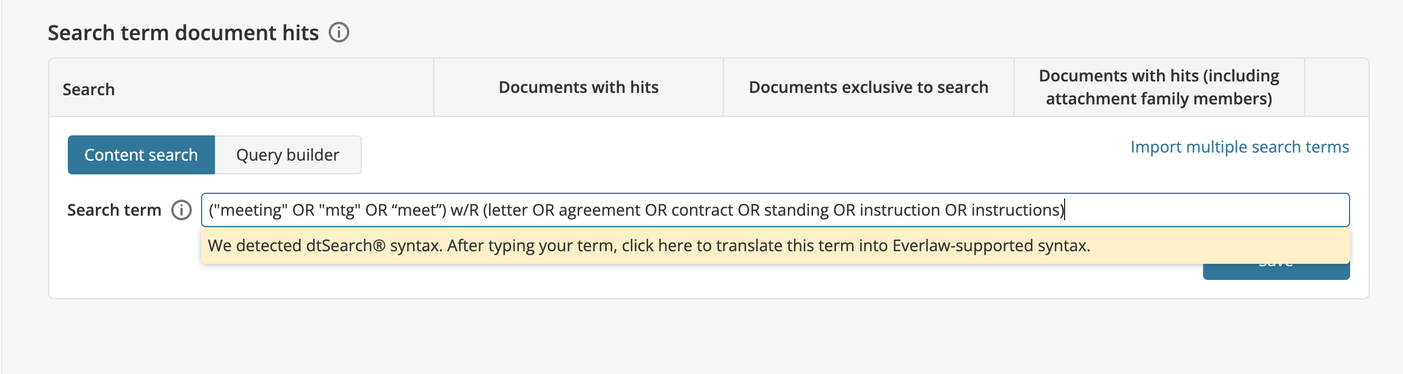1403x374 pixels.
Task: Click the attachment family members column header
Action: pos(1159,87)
